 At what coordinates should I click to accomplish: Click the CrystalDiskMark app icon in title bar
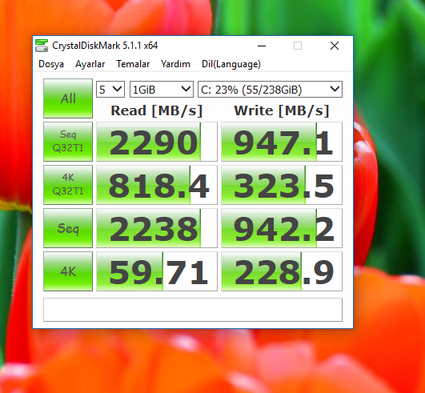click(x=42, y=46)
